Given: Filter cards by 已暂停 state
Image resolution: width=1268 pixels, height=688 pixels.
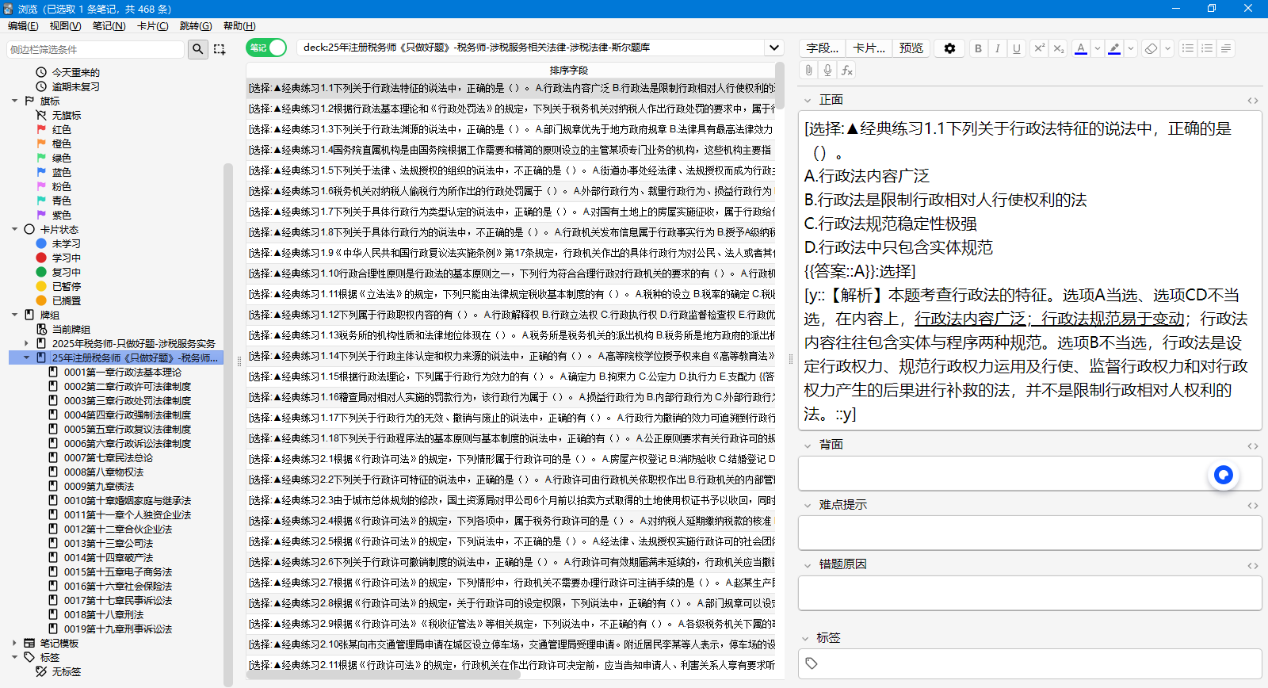Looking at the screenshot, I should pyautogui.click(x=66, y=286).
